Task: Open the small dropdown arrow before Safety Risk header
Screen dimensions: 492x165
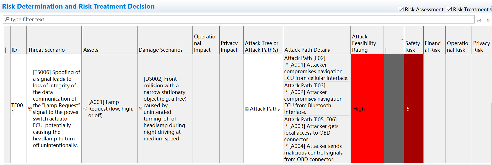Action: [402, 40]
